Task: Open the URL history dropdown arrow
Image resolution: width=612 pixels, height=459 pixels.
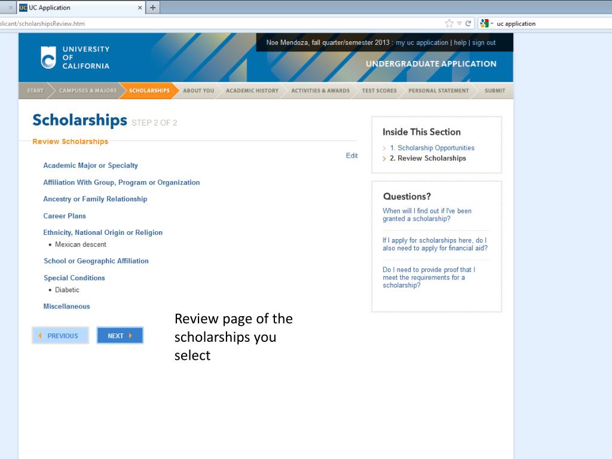Action: click(460, 23)
